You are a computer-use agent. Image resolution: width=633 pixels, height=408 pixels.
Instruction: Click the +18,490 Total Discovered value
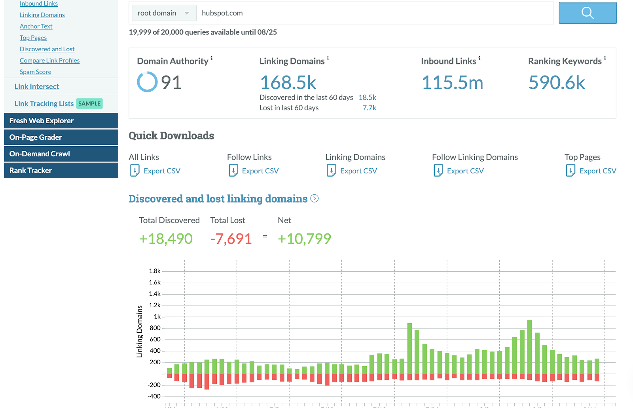[x=166, y=239]
